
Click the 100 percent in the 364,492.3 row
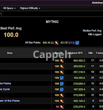tap(57, 60)
